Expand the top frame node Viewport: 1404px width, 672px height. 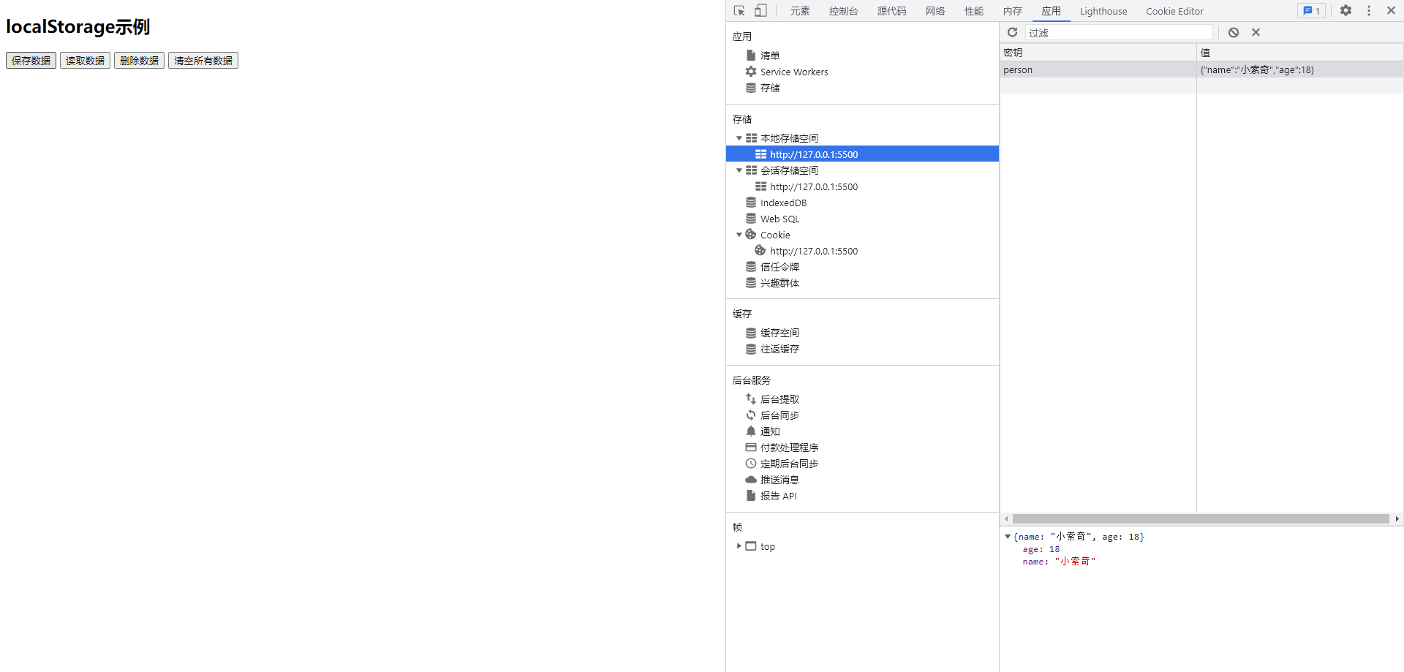click(x=739, y=546)
